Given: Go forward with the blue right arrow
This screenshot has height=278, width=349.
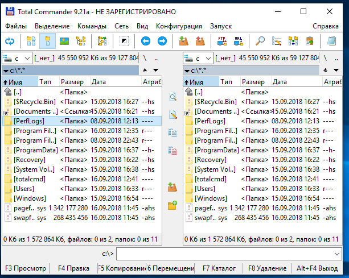Looking at the screenshot, I should 162,41.
